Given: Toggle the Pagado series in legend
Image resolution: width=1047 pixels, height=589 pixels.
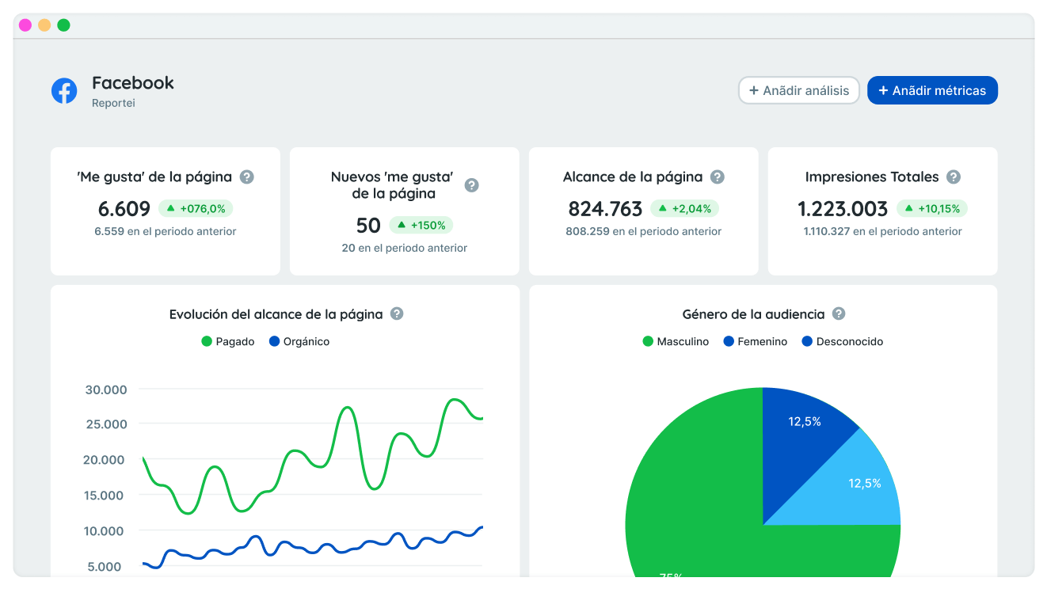Looking at the screenshot, I should pyautogui.click(x=228, y=342).
